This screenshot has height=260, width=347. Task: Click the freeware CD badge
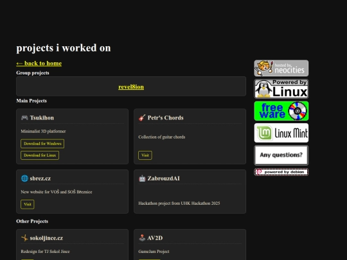point(281,111)
